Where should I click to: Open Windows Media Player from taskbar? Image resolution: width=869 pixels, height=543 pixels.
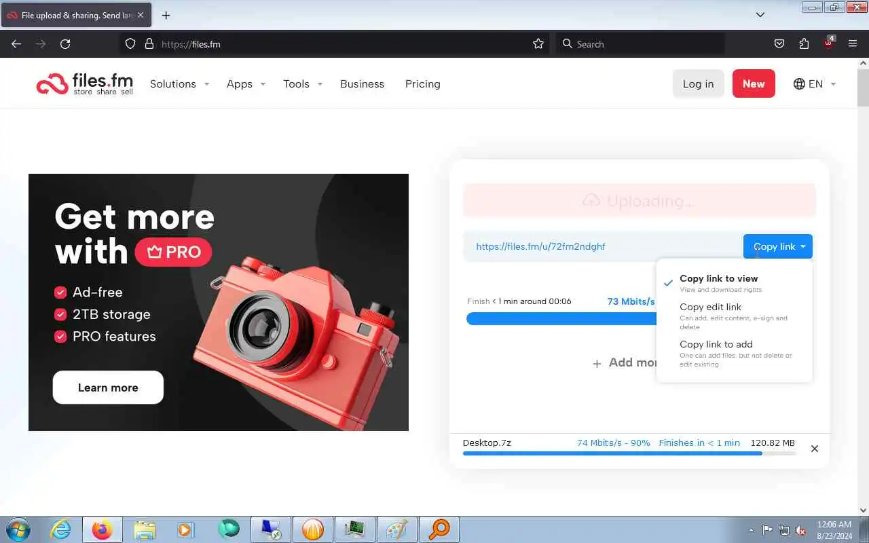pos(185,529)
